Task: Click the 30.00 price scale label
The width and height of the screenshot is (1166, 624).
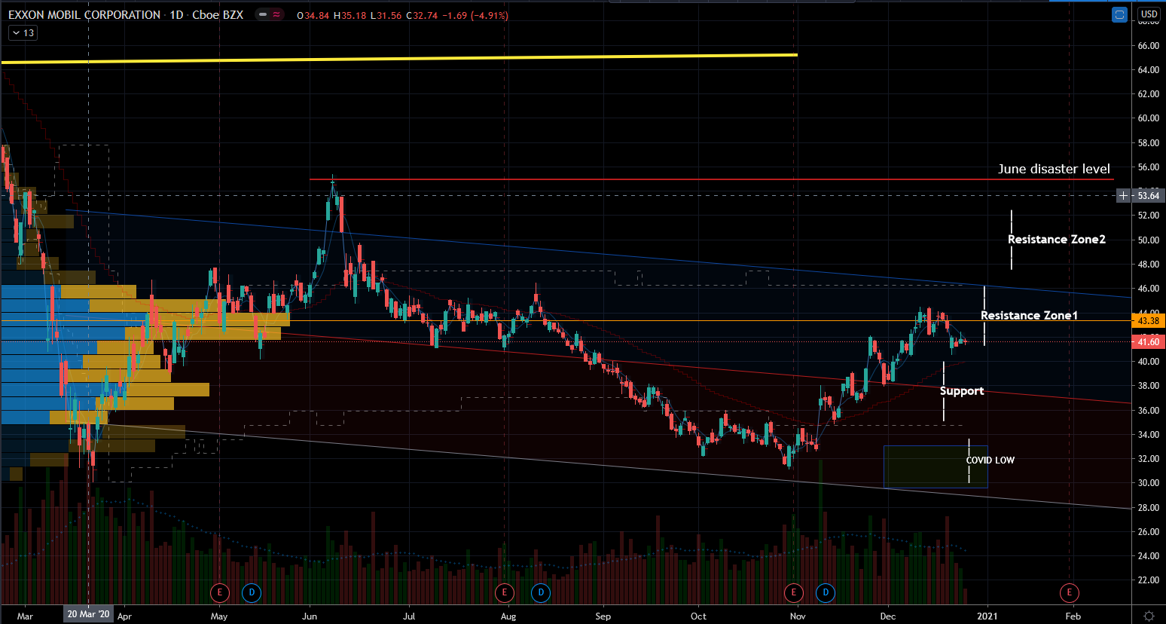Action: coord(1149,483)
